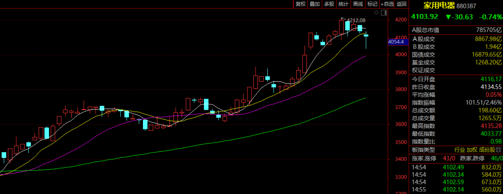The image size is (503, 194).
Task: Click the 指数量比 value 0.98
Action: click(496, 142)
